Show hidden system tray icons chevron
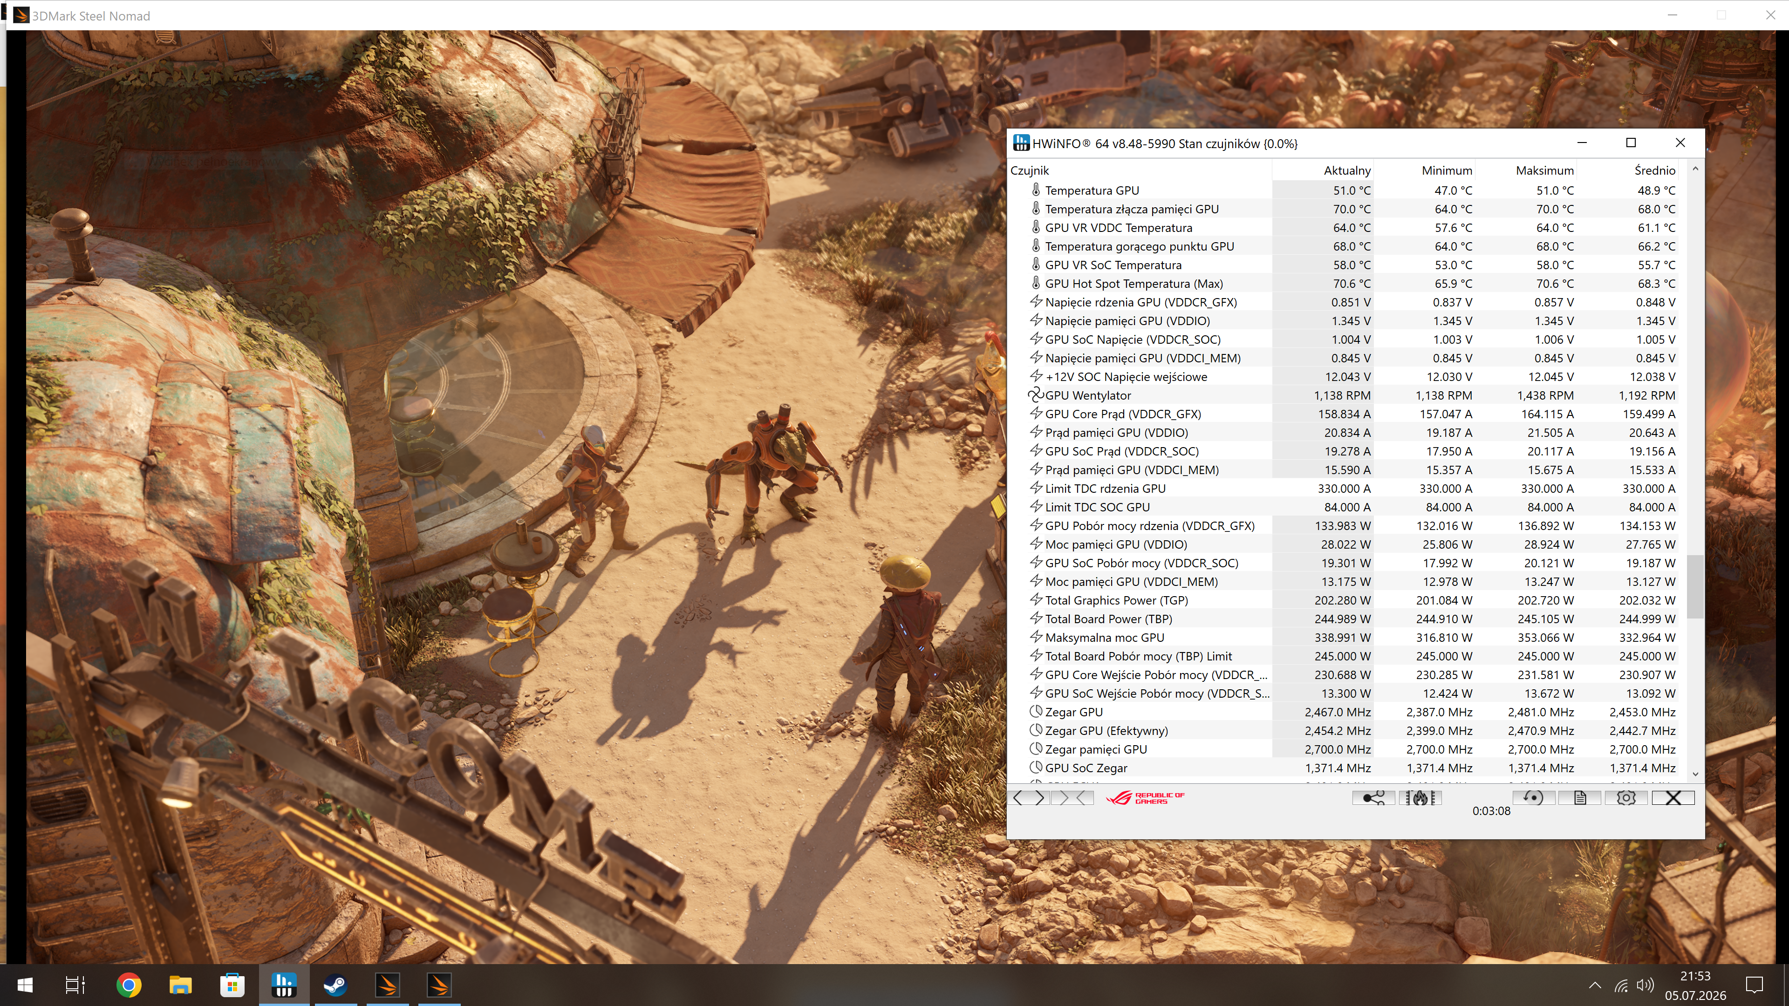Image resolution: width=1789 pixels, height=1006 pixels. (x=1595, y=985)
